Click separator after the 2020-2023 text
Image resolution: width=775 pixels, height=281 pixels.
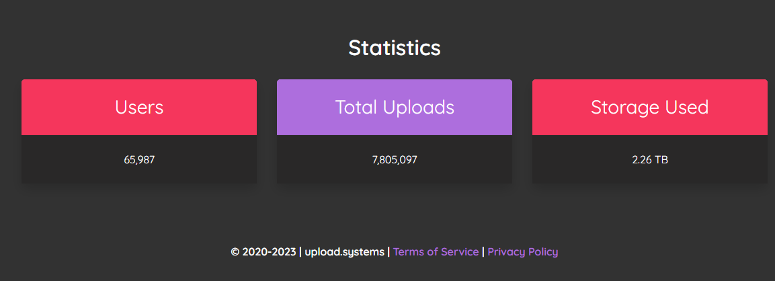(300, 252)
